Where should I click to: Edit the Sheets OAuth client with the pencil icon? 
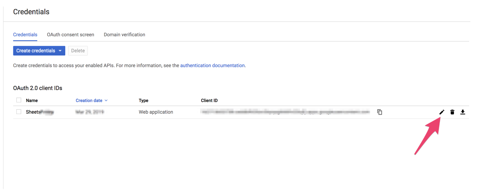pos(442,112)
